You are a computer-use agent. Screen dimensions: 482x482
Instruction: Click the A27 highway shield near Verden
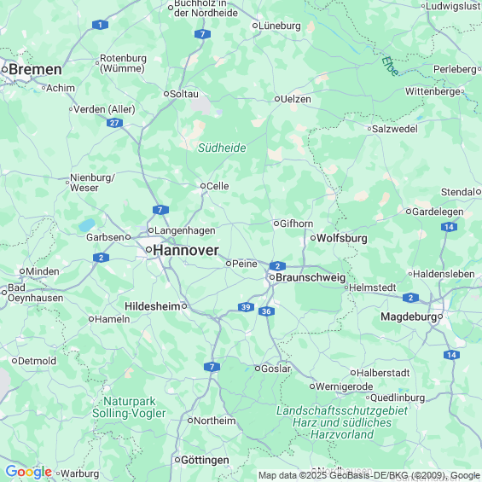(114, 123)
